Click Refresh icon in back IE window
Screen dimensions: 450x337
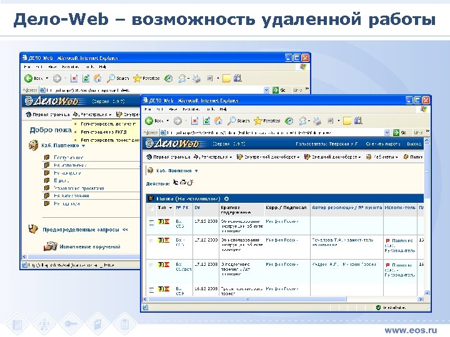tap(86, 78)
